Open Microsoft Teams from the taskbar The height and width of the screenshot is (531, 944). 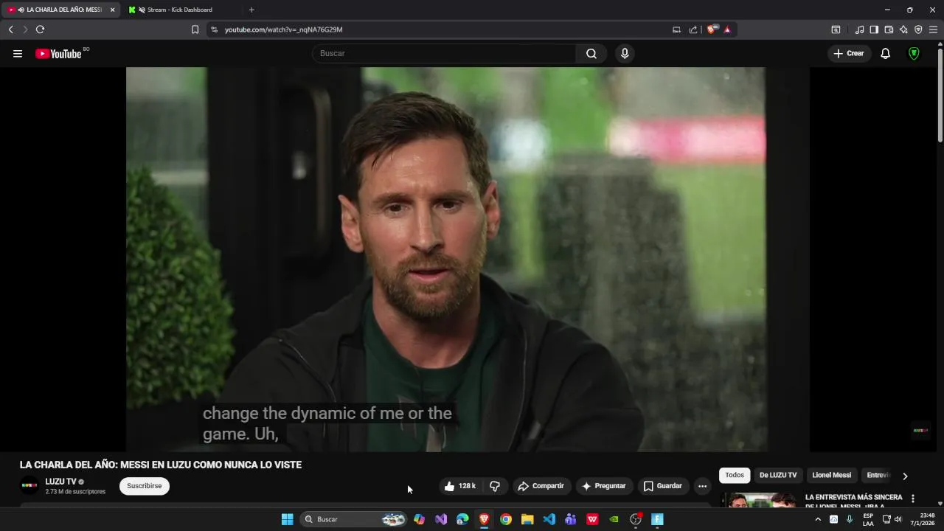(x=570, y=519)
